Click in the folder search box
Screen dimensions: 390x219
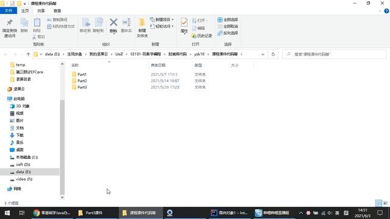[x=335, y=54]
